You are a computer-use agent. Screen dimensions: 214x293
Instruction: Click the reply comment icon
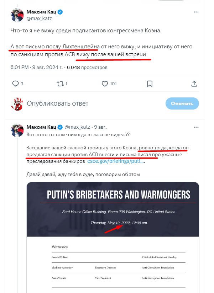pyautogui.click(x=16, y=84)
